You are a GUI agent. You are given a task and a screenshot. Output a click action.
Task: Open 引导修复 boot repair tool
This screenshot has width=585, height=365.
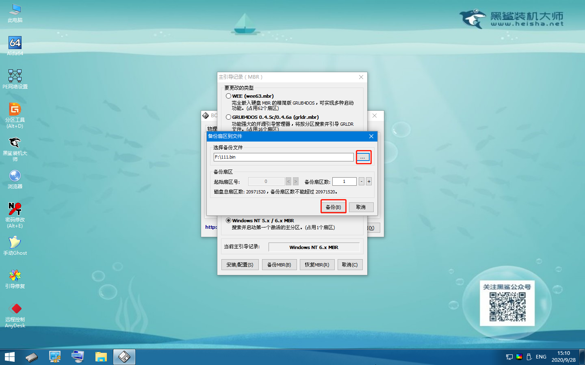pyautogui.click(x=15, y=275)
